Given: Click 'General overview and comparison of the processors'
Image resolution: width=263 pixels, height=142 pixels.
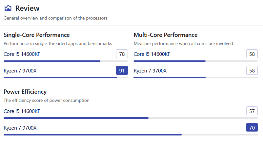Looking at the screenshot, I should pyautogui.click(x=55, y=18).
